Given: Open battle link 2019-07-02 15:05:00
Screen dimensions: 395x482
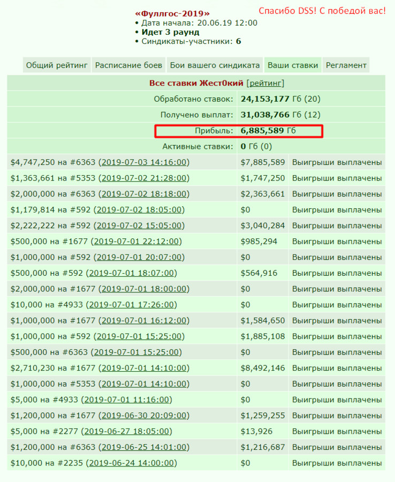Looking at the screenshot, I should pyautogui.click(x=139, y=225).
